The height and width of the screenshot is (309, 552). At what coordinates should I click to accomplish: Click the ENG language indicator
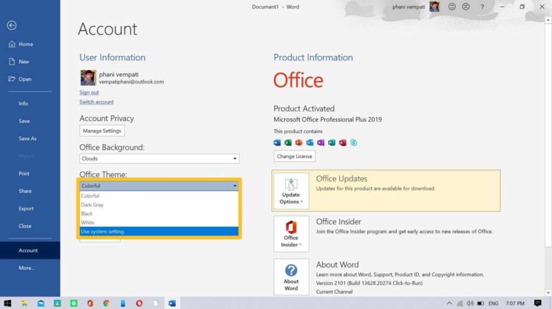click(493, 304)
